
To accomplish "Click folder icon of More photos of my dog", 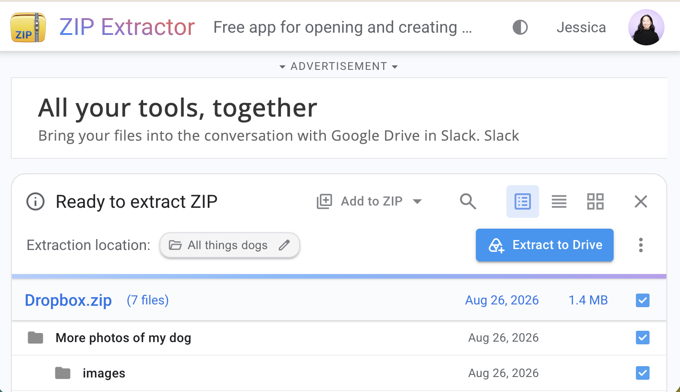I will (35, 338).
